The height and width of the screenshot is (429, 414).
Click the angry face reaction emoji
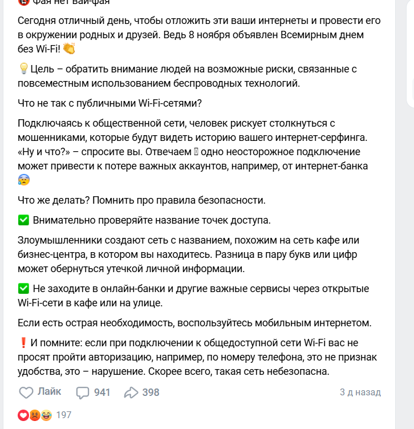[x=35, y=415]
